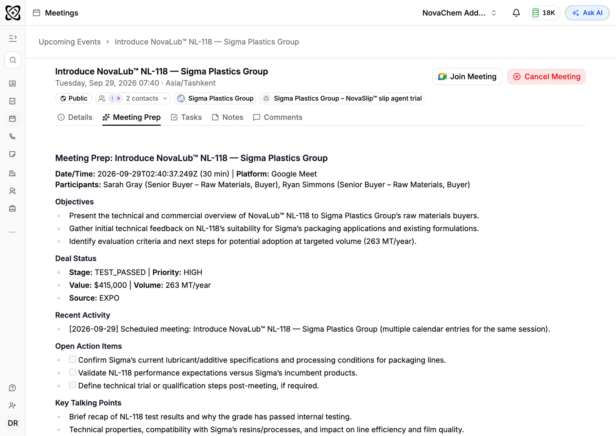616x436 pixels.
Task: Open the Tasks tab
Action: [x=186, y=117]
